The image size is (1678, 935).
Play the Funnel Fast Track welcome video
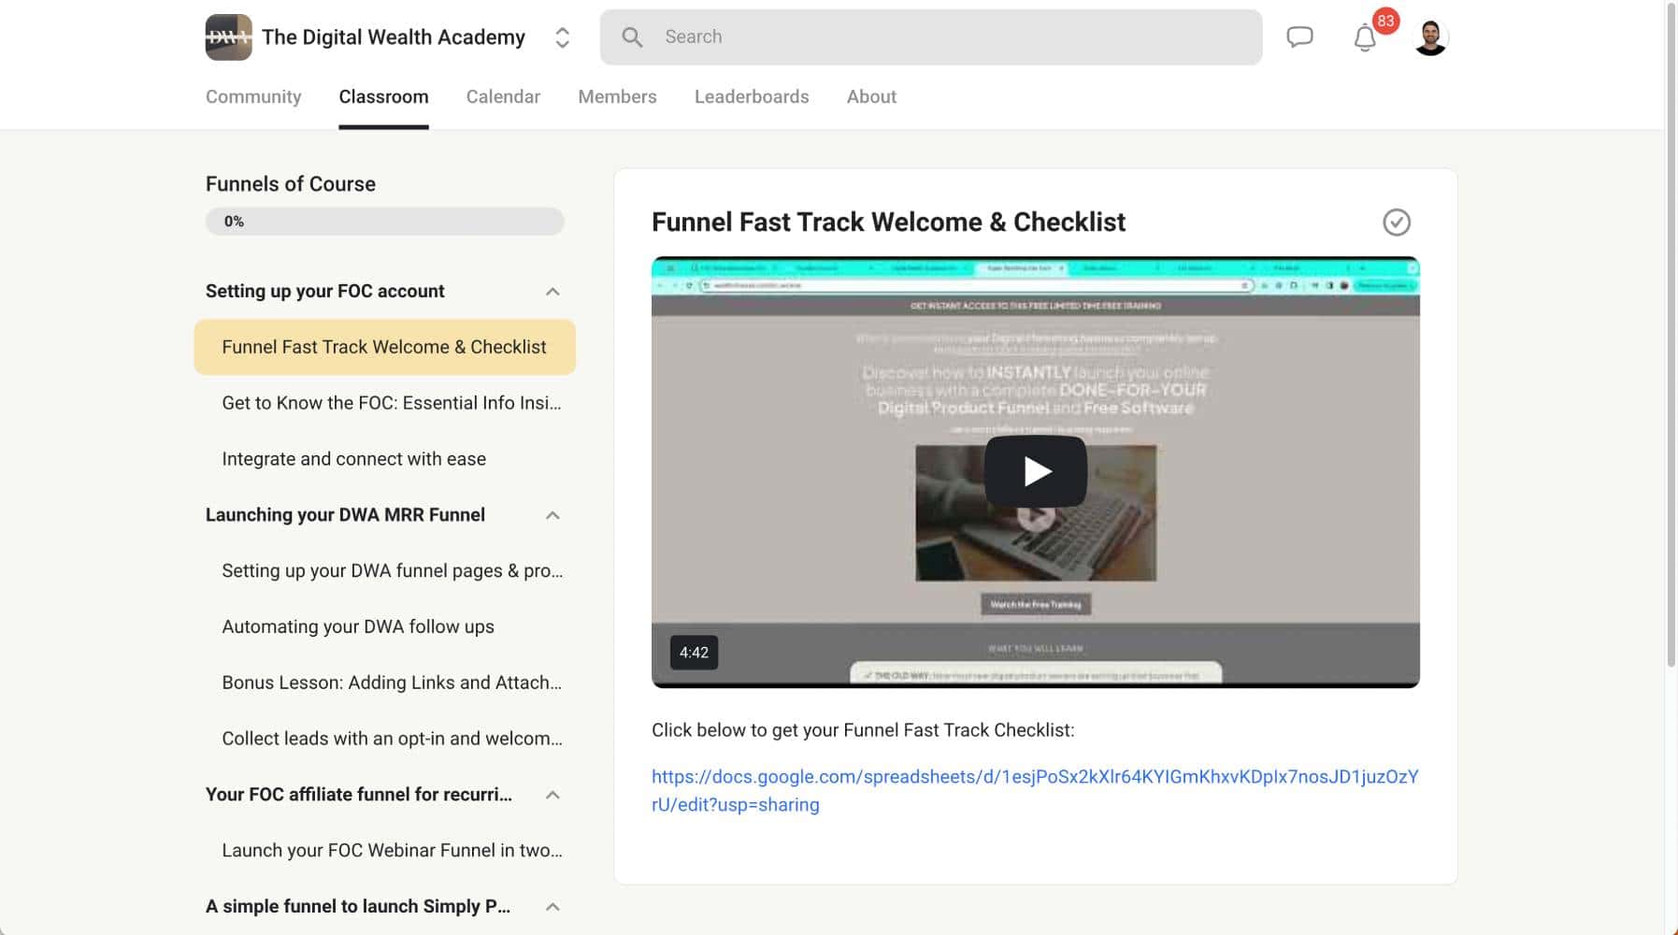(x=1034, y=471)
